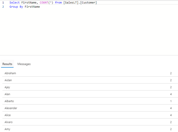Click count value for Abraham row
178x132 pixels.
pyautogui.click(x=171, y=73)
